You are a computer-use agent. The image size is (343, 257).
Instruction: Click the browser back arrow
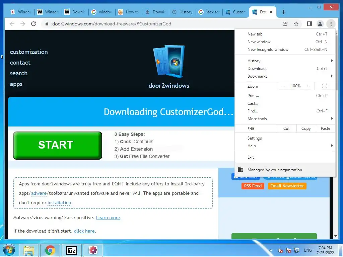click(x=12, y=24)
